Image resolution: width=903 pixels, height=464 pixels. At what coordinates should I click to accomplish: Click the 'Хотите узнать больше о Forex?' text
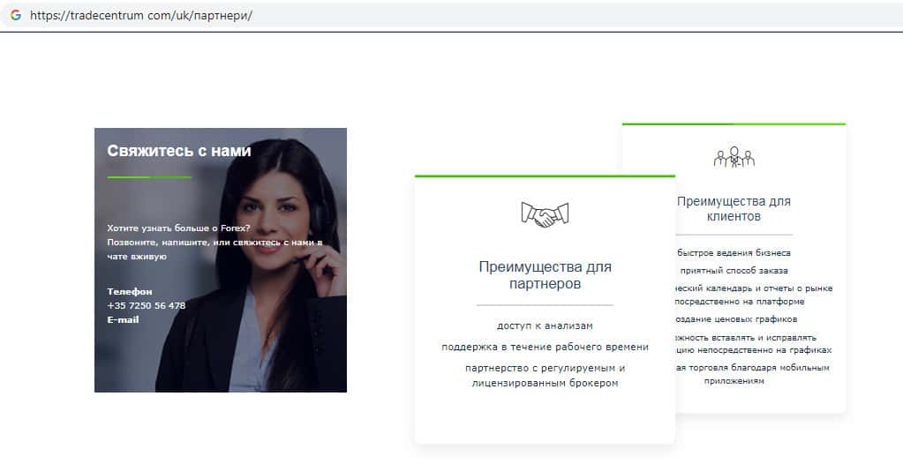(178, 228)
